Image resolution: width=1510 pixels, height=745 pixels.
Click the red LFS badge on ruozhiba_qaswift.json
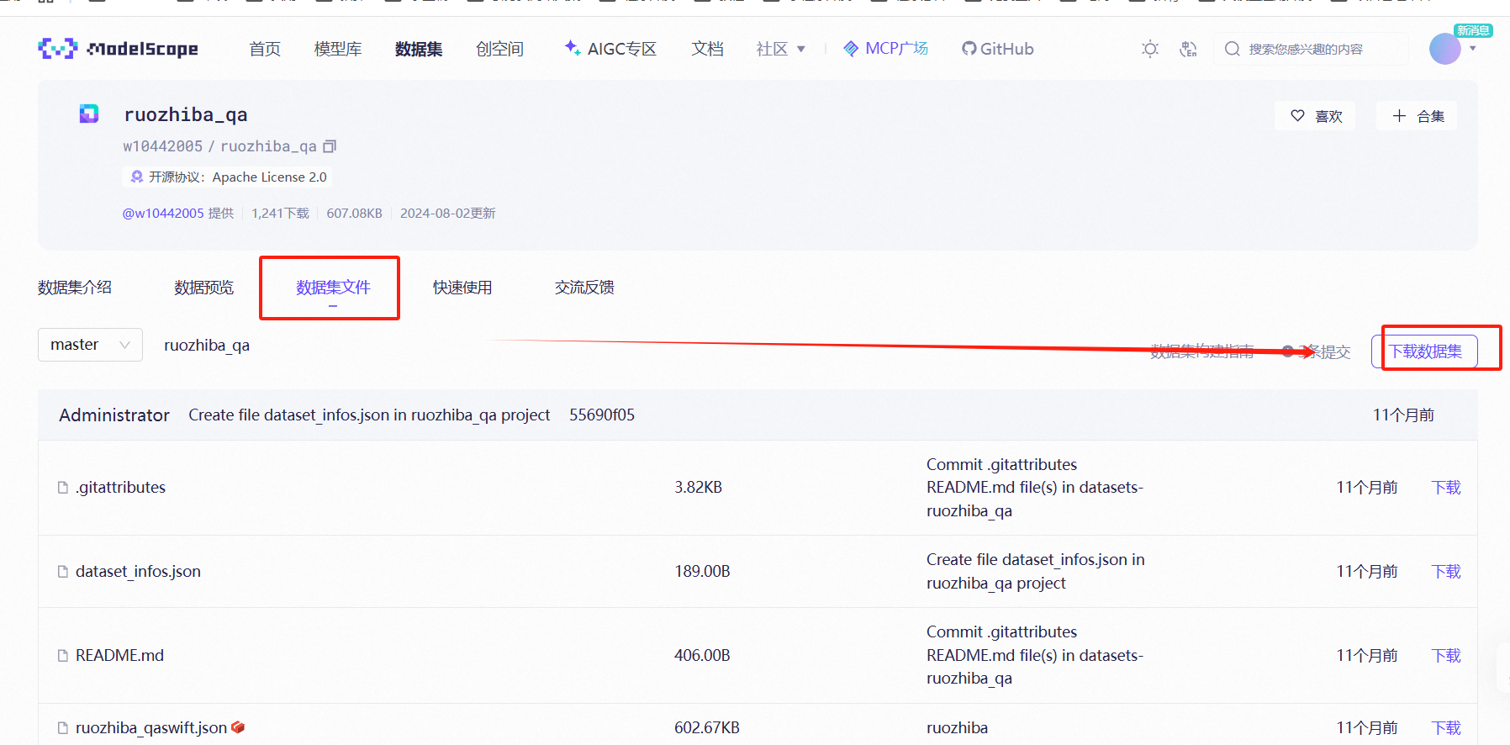click(x=238, y=727)
